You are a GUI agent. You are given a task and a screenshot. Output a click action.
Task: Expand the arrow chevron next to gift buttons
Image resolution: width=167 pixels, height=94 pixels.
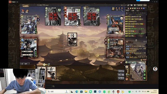tap(29, 64)
